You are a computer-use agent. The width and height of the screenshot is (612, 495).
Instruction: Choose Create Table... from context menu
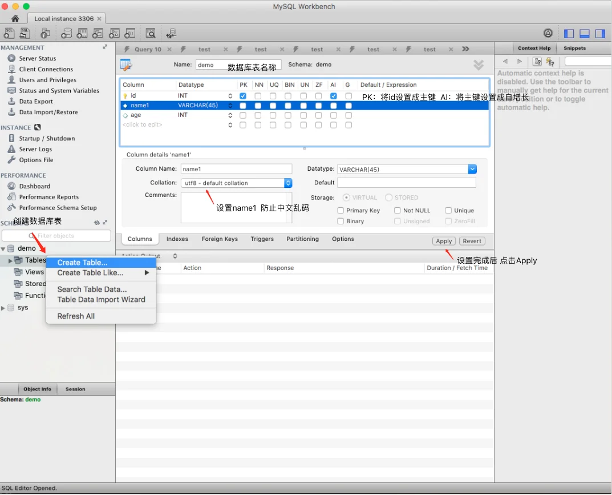(x=101, y=263)
